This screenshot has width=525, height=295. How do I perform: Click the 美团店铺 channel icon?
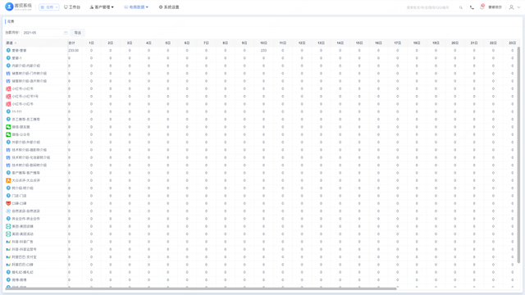[x=8, y=226]
